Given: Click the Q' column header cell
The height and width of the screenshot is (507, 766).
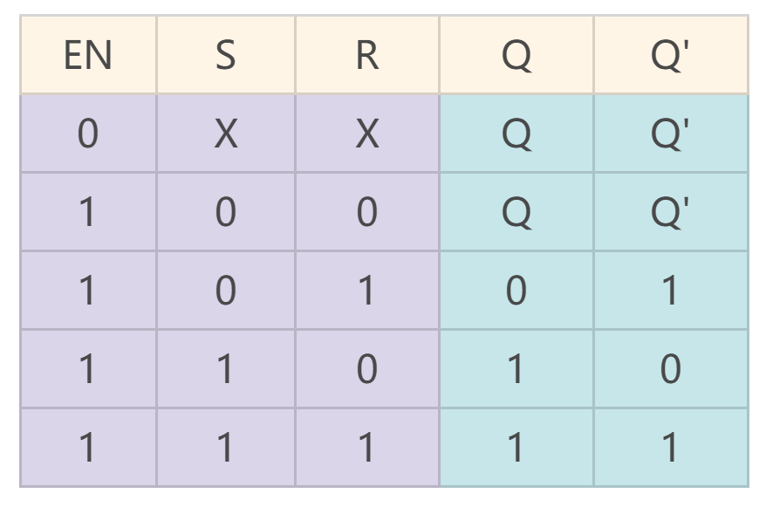Looking at the screenshot, I should click(x=671, y=55).
